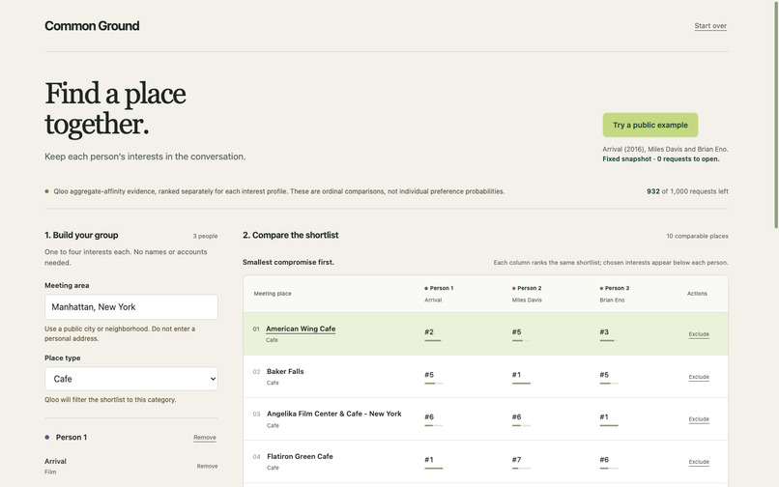Image resolution: width=779 pixels, height=487 pixels.
Task: Click Person 3's #1 rank for Angelika Film Center
Action: point(604,416)
